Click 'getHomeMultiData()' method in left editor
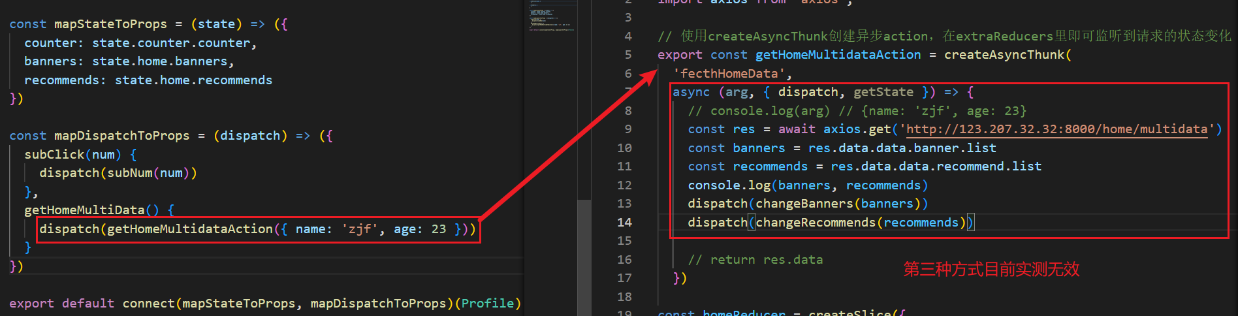This screenshot has height=316, width=1238. point(91,210)
